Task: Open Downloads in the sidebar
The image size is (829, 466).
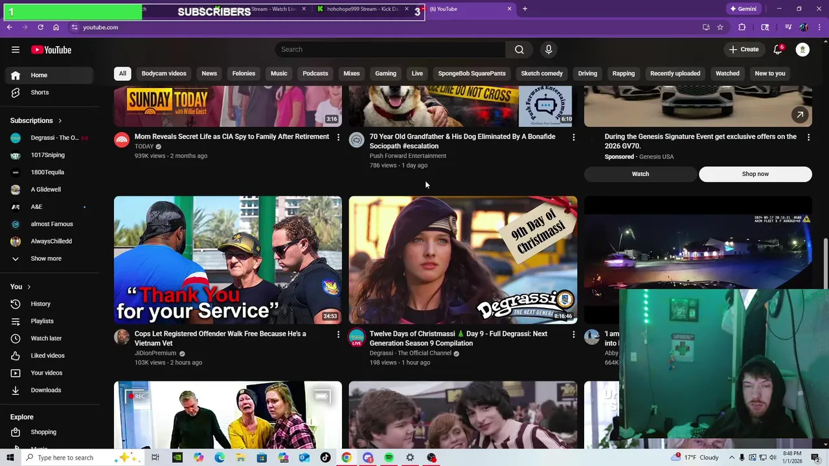Action: point(50,390)
